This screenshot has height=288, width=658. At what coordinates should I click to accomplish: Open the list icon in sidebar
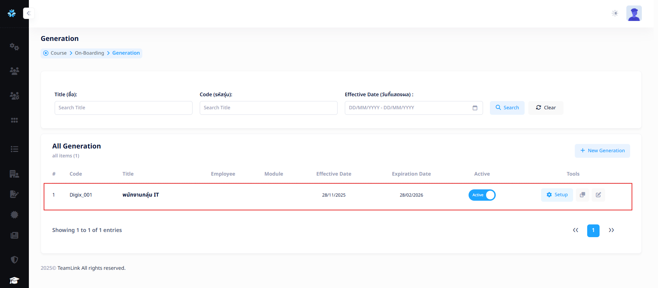14,149
